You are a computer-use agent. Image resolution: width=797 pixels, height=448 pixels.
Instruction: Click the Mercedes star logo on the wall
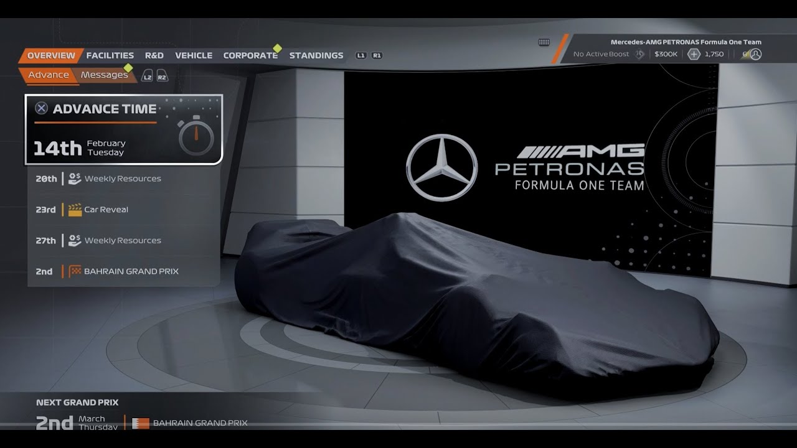pos(442,168)
